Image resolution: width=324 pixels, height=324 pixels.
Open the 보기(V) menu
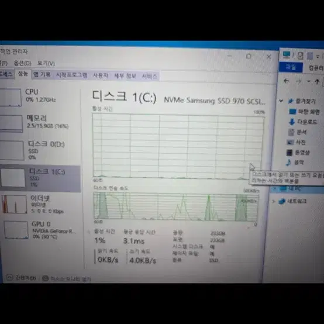pyautogui.click(x=46, y=63)
